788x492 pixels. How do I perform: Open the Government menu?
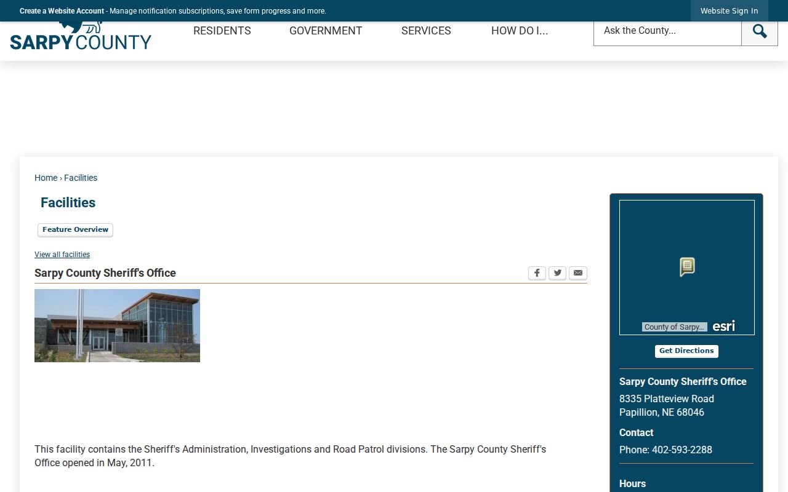coord(326,31)
